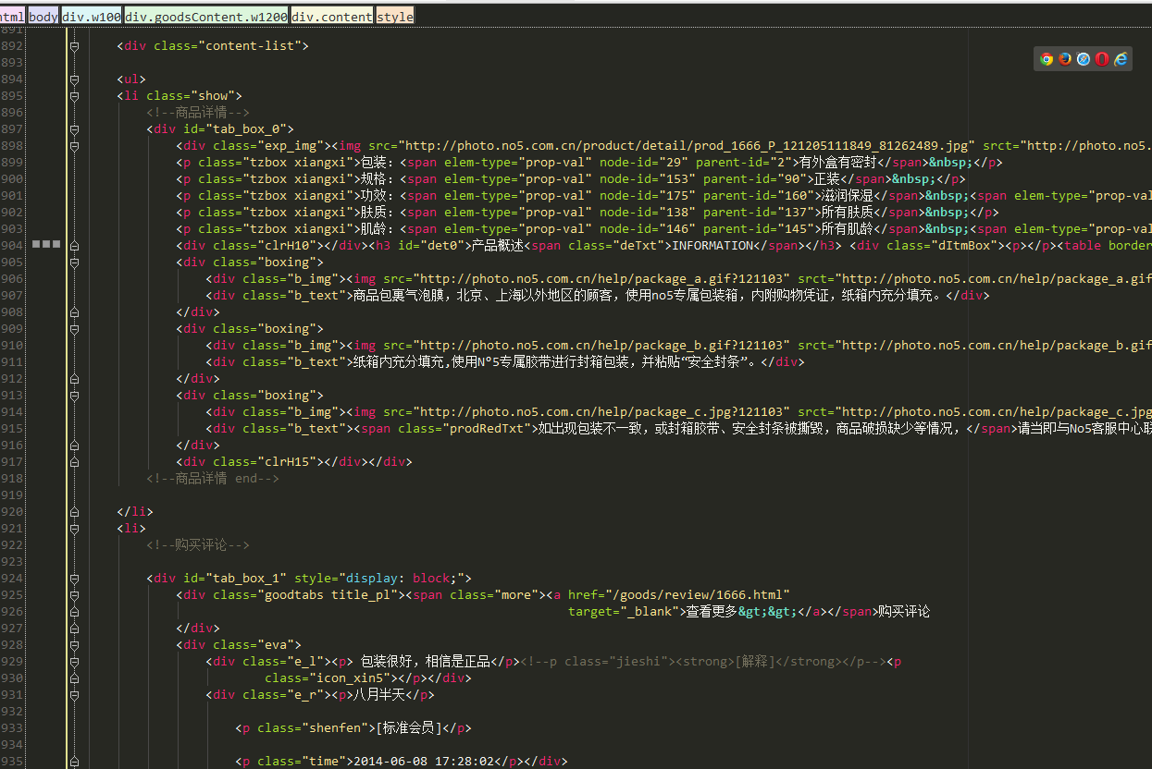
Task: Click the INFORMATION text on line 904
Action: (712, 246)
